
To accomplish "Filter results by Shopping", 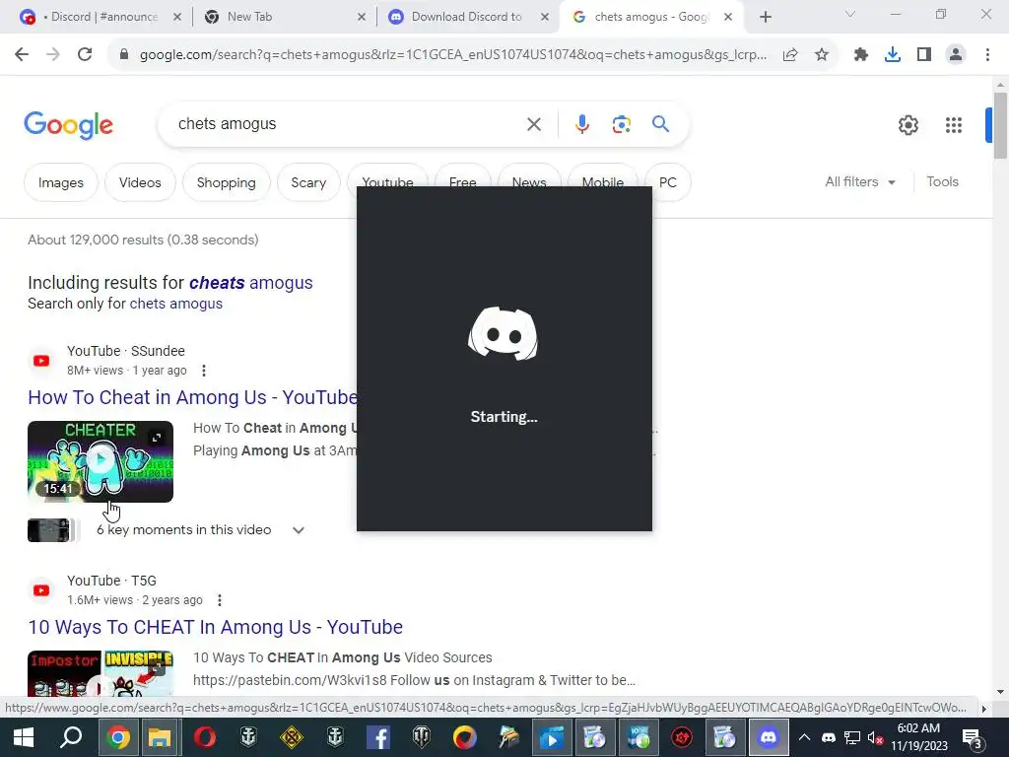I will click(x=226, y=182).
